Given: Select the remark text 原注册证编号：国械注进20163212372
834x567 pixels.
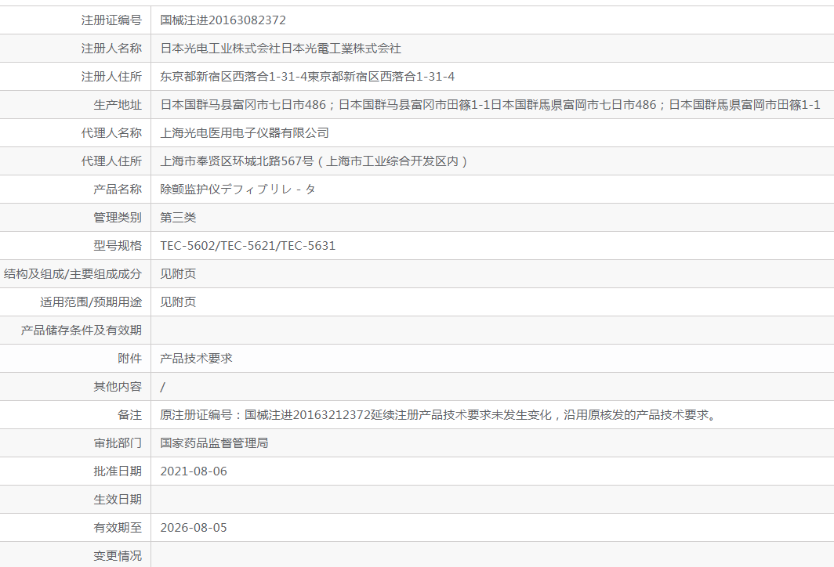Looking at the screenshot, I should pos(265,414).
